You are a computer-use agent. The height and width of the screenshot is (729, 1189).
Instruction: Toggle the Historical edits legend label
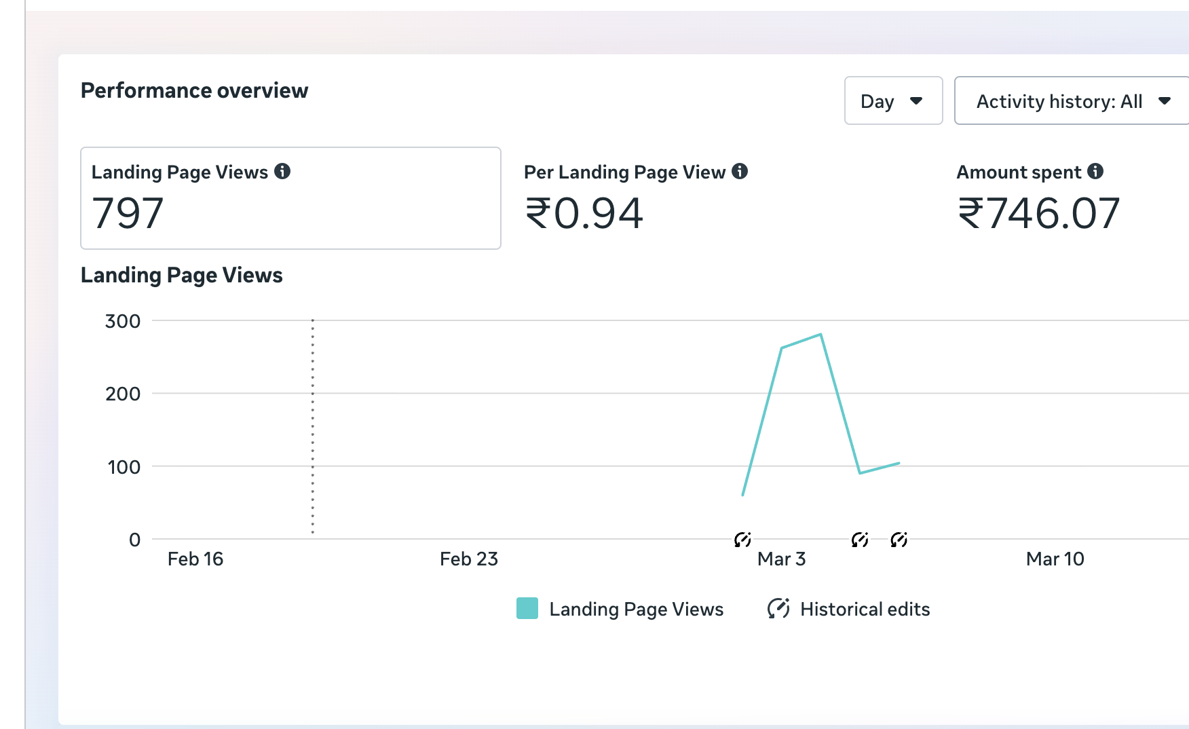tap(865, 609)
